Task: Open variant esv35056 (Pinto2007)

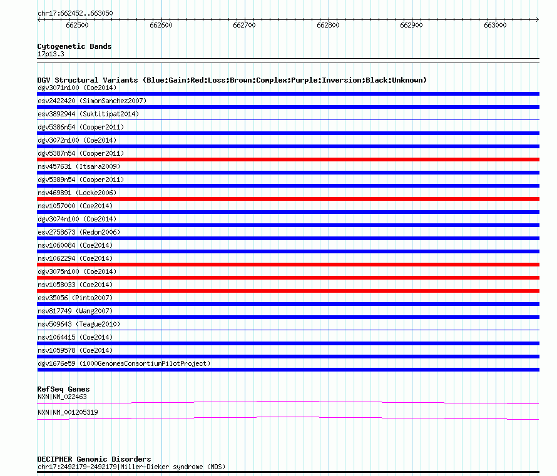Action: tap(75, 298)
